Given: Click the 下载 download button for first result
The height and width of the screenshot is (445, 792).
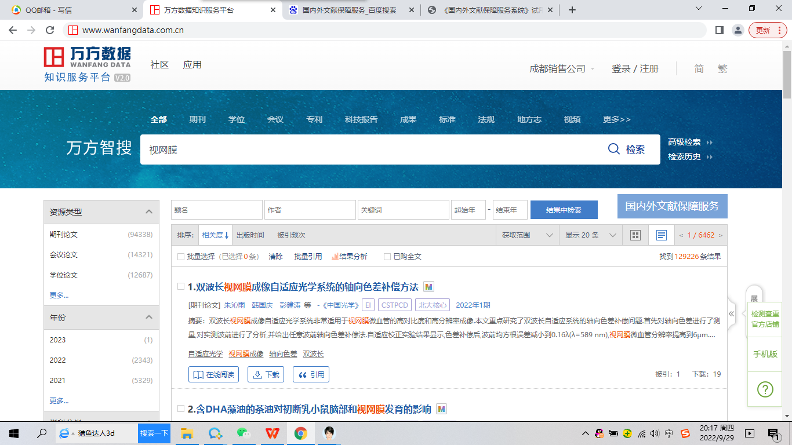Looking at the screenshot, I should pyautogui.click(x=266, y=374).
